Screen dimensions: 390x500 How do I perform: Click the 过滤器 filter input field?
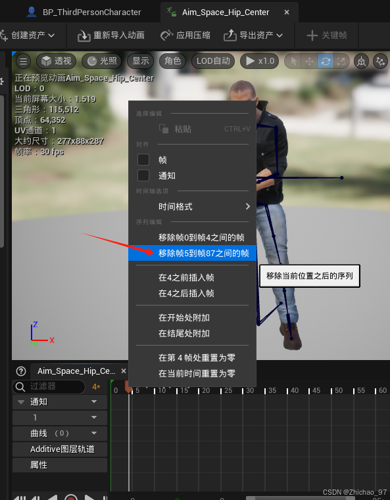click(49, 386)
